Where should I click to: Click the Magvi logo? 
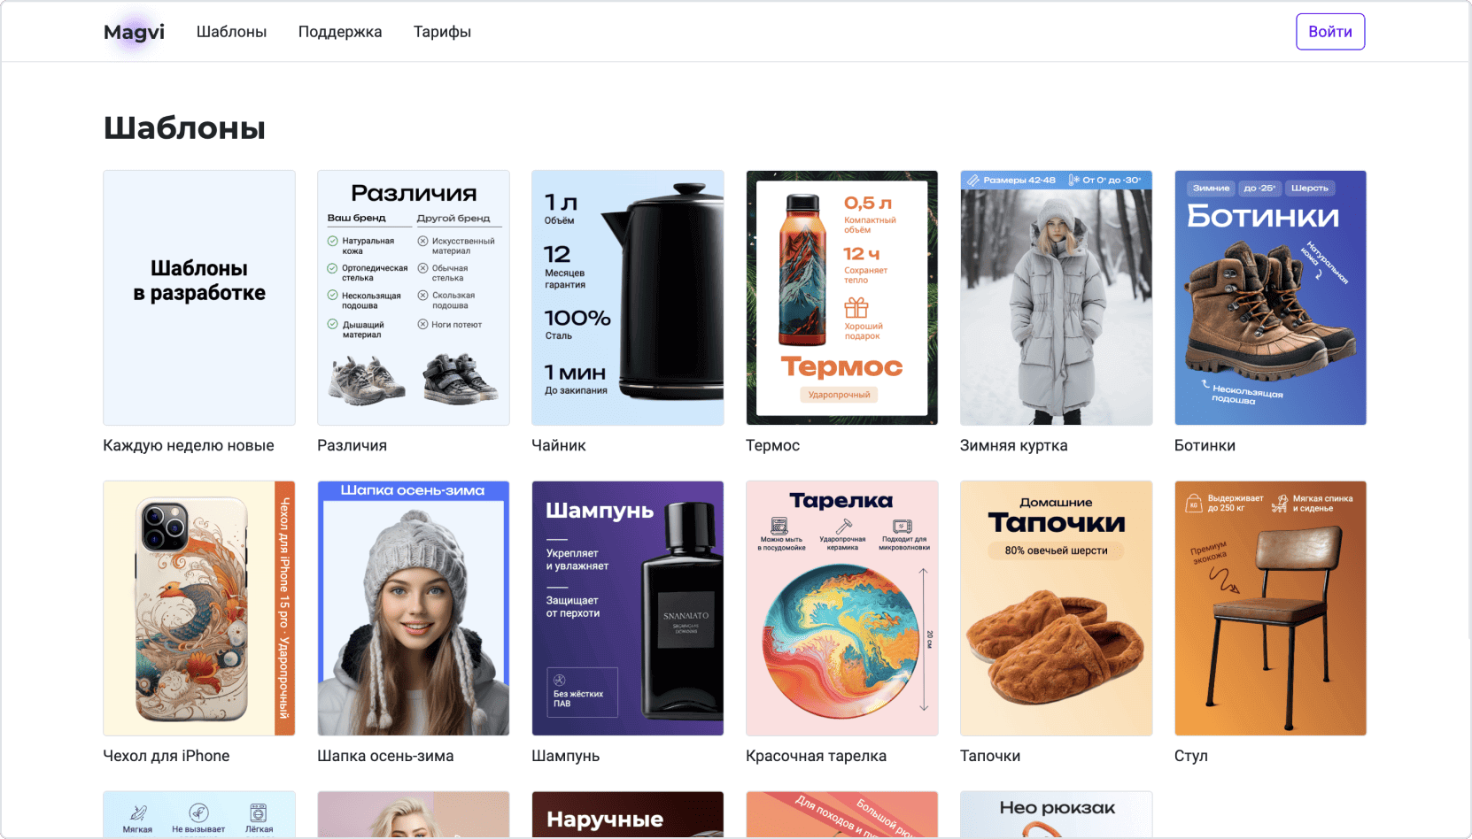tap(134, 32)
